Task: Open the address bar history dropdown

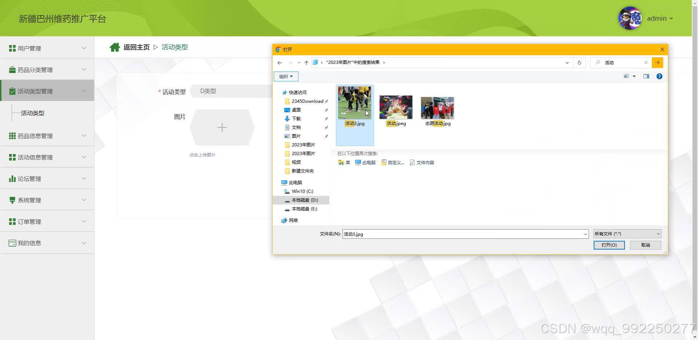Action: pos(567,62)
